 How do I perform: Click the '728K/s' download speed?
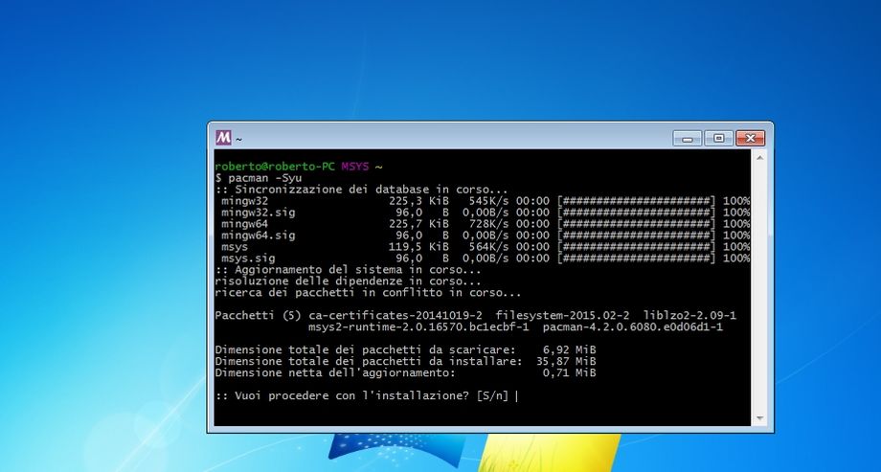(488, 224)
